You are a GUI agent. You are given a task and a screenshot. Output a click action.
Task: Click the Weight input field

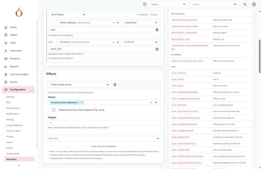coord(103,123)
